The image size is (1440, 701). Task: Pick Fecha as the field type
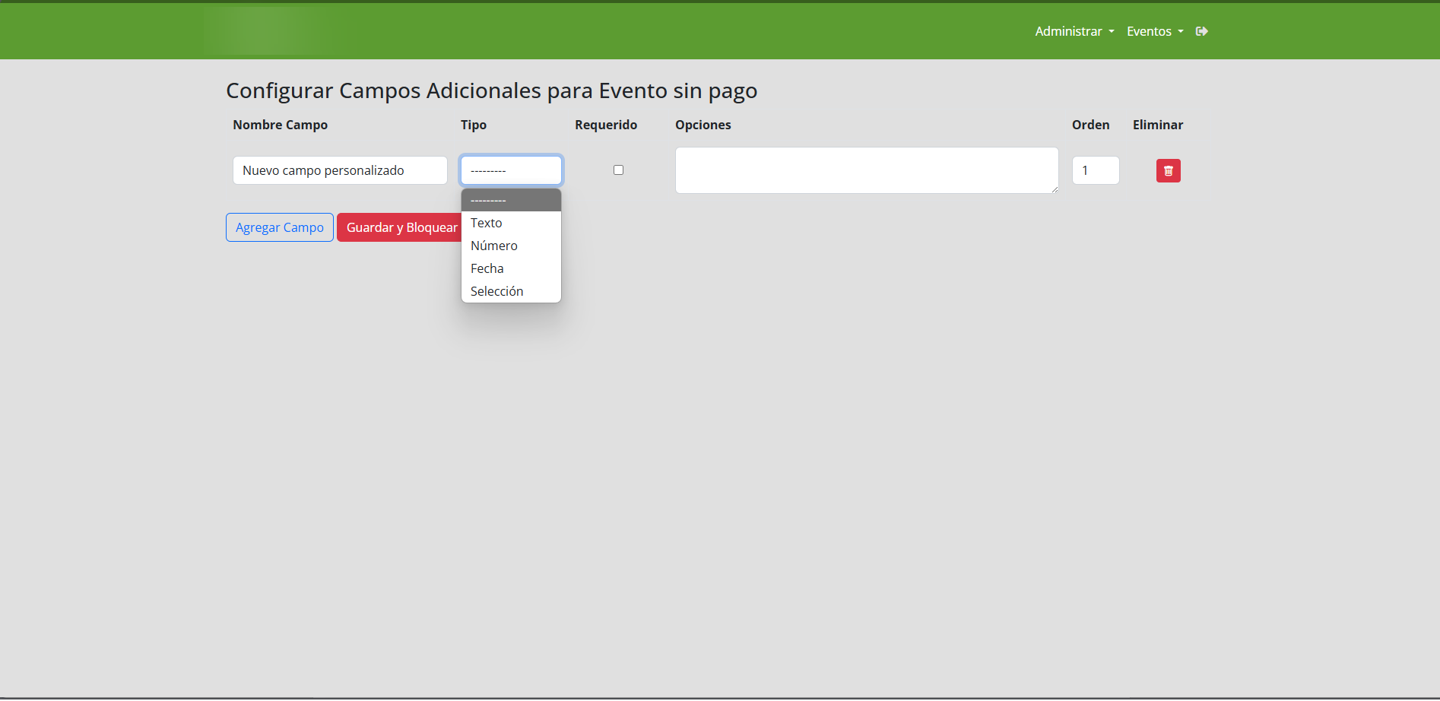pos(487,268)
